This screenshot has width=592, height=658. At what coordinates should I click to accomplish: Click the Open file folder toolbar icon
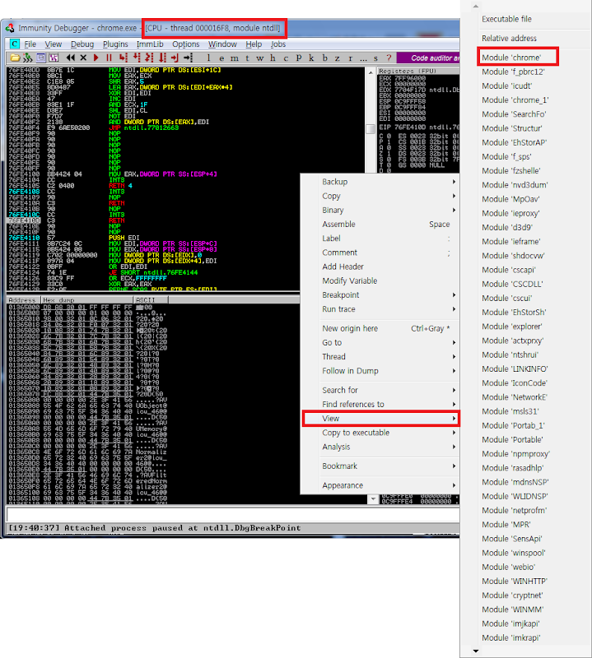[x=15, y=58]
